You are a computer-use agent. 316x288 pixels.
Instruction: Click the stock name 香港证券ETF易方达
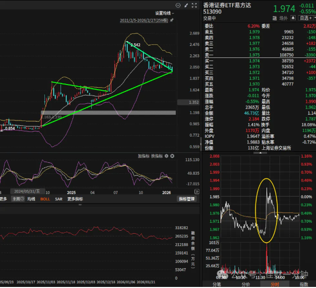[227, 5]
